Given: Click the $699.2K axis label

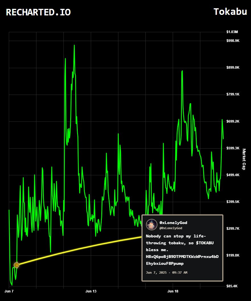Looking at the screenshot, I should pos(233,121).
